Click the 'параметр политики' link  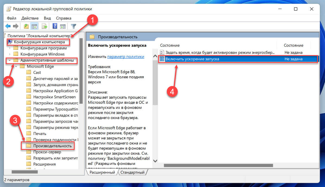click(126, 57)
